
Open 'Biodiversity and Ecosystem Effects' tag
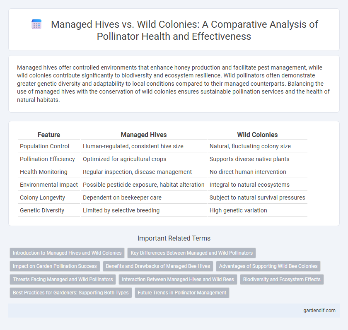pyautogui.click(x=282, y=279)
